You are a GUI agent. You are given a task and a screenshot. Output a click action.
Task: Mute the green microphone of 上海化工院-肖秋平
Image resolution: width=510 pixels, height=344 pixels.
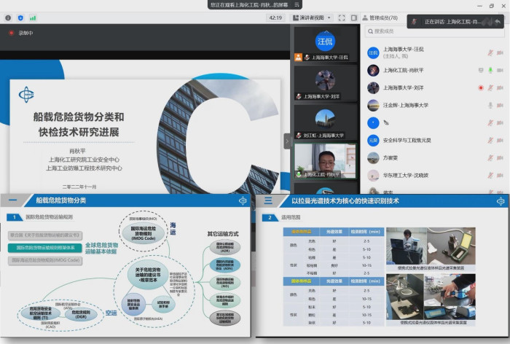(490, 70)
